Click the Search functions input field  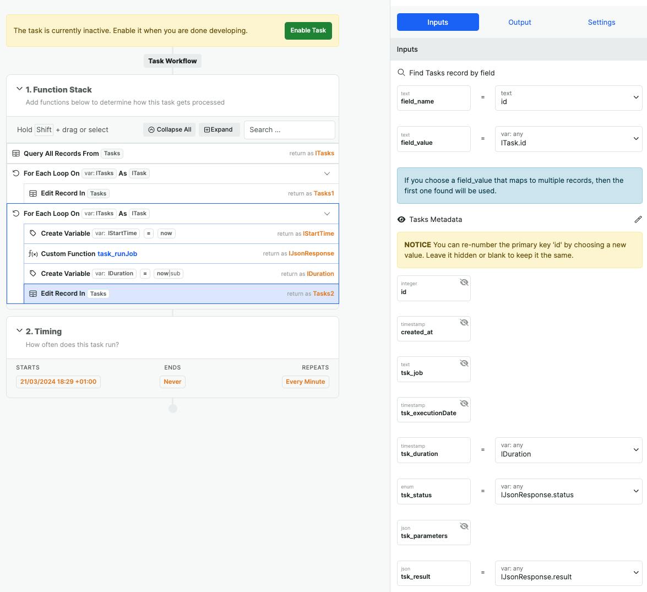click(x=289, y=129)
